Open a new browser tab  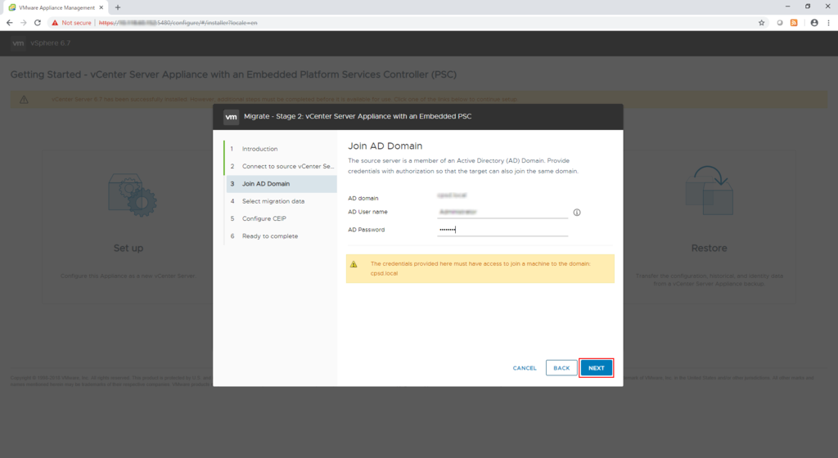tap(118, 7)
